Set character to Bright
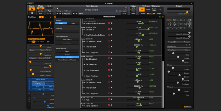221x111 pixels. (x=159, y=13)
